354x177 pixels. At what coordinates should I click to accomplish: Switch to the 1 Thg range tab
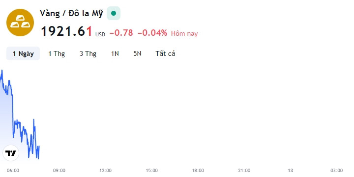pos(57,53)
